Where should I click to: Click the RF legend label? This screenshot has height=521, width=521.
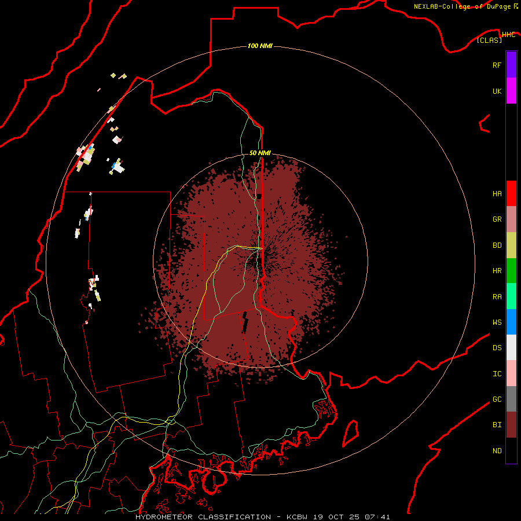point(497,65)
